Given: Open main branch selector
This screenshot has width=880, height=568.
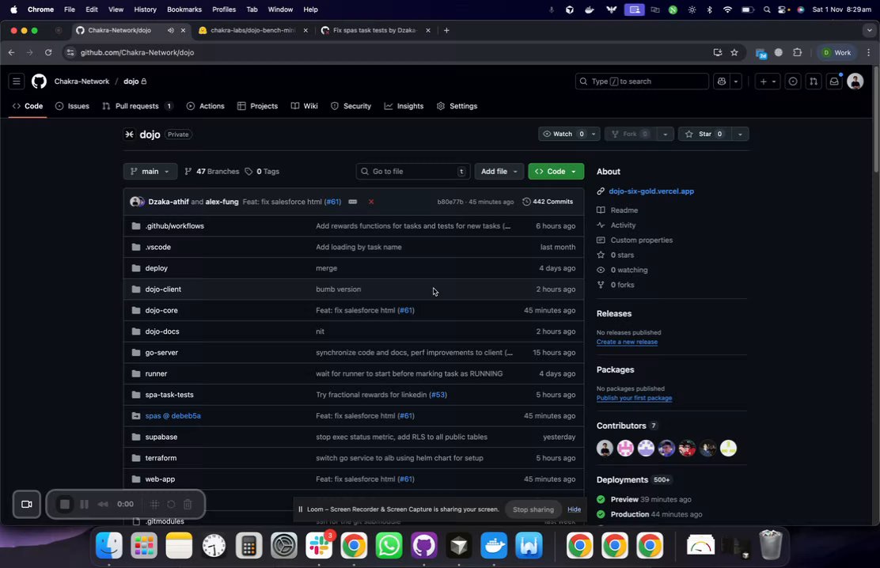Looking at the screenshot, I should [150, 172].
